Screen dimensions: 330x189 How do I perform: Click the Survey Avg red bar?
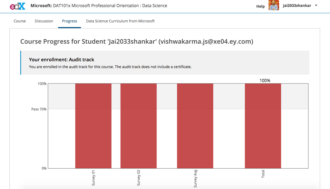pyautogui.click(x=195, y=126)
